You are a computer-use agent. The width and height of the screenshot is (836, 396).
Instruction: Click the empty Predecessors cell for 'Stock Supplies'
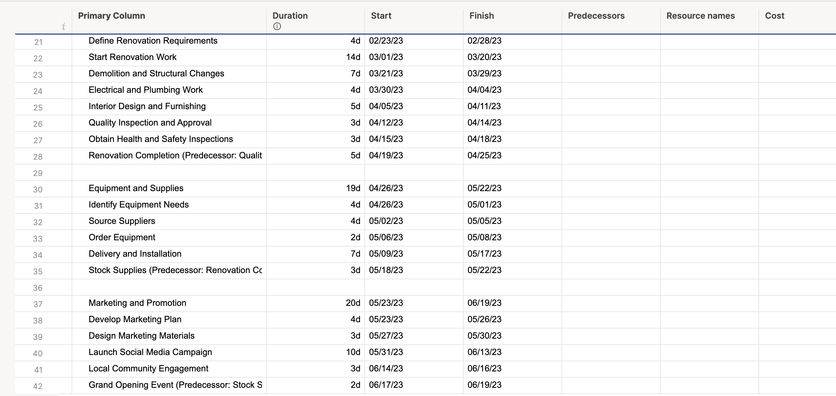[611, 270]
